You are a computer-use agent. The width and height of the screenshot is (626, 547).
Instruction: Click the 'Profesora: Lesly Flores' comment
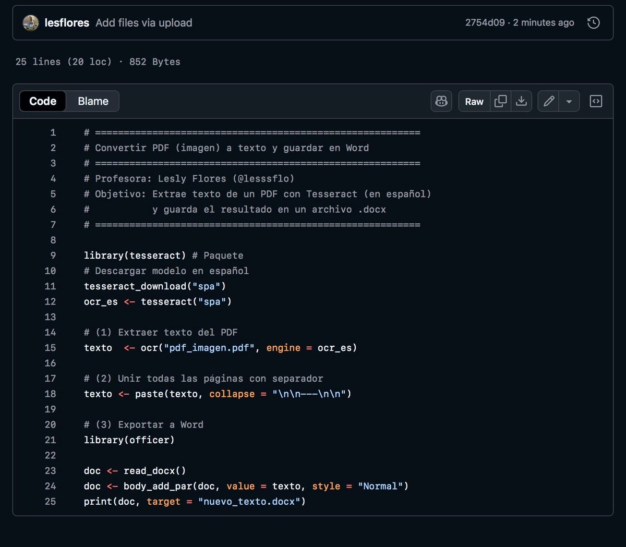[x=189, y=179]
